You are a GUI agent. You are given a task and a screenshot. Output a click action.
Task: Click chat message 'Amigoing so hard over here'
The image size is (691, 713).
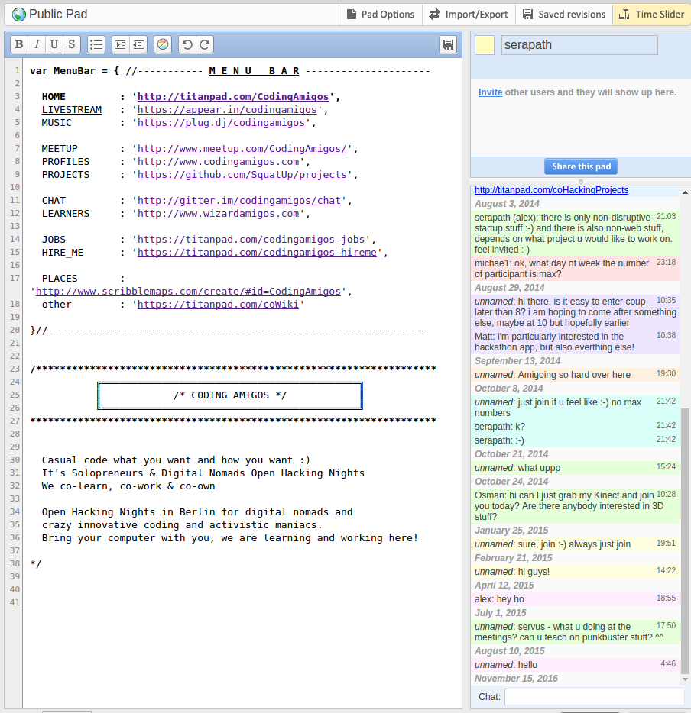point(574,375)
